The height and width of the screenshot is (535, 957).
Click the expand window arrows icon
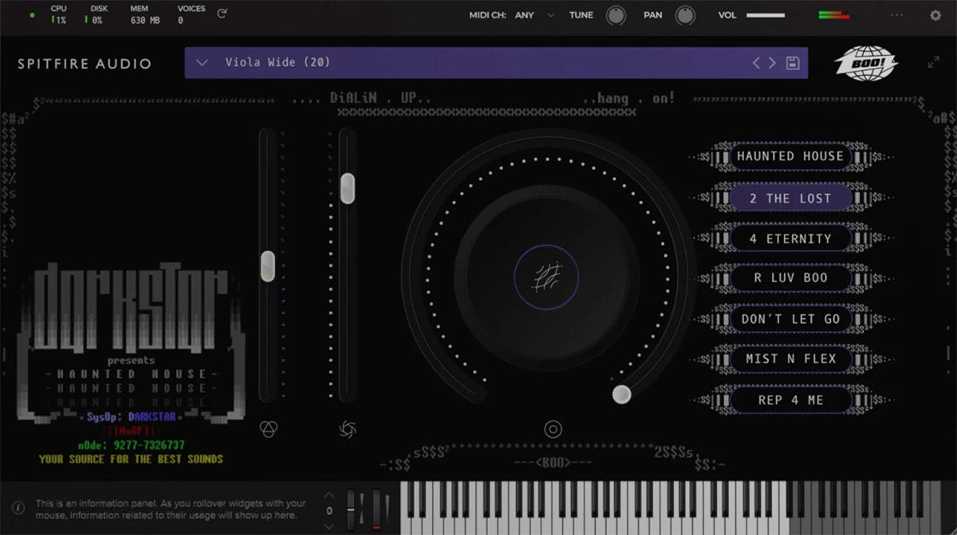934,62
